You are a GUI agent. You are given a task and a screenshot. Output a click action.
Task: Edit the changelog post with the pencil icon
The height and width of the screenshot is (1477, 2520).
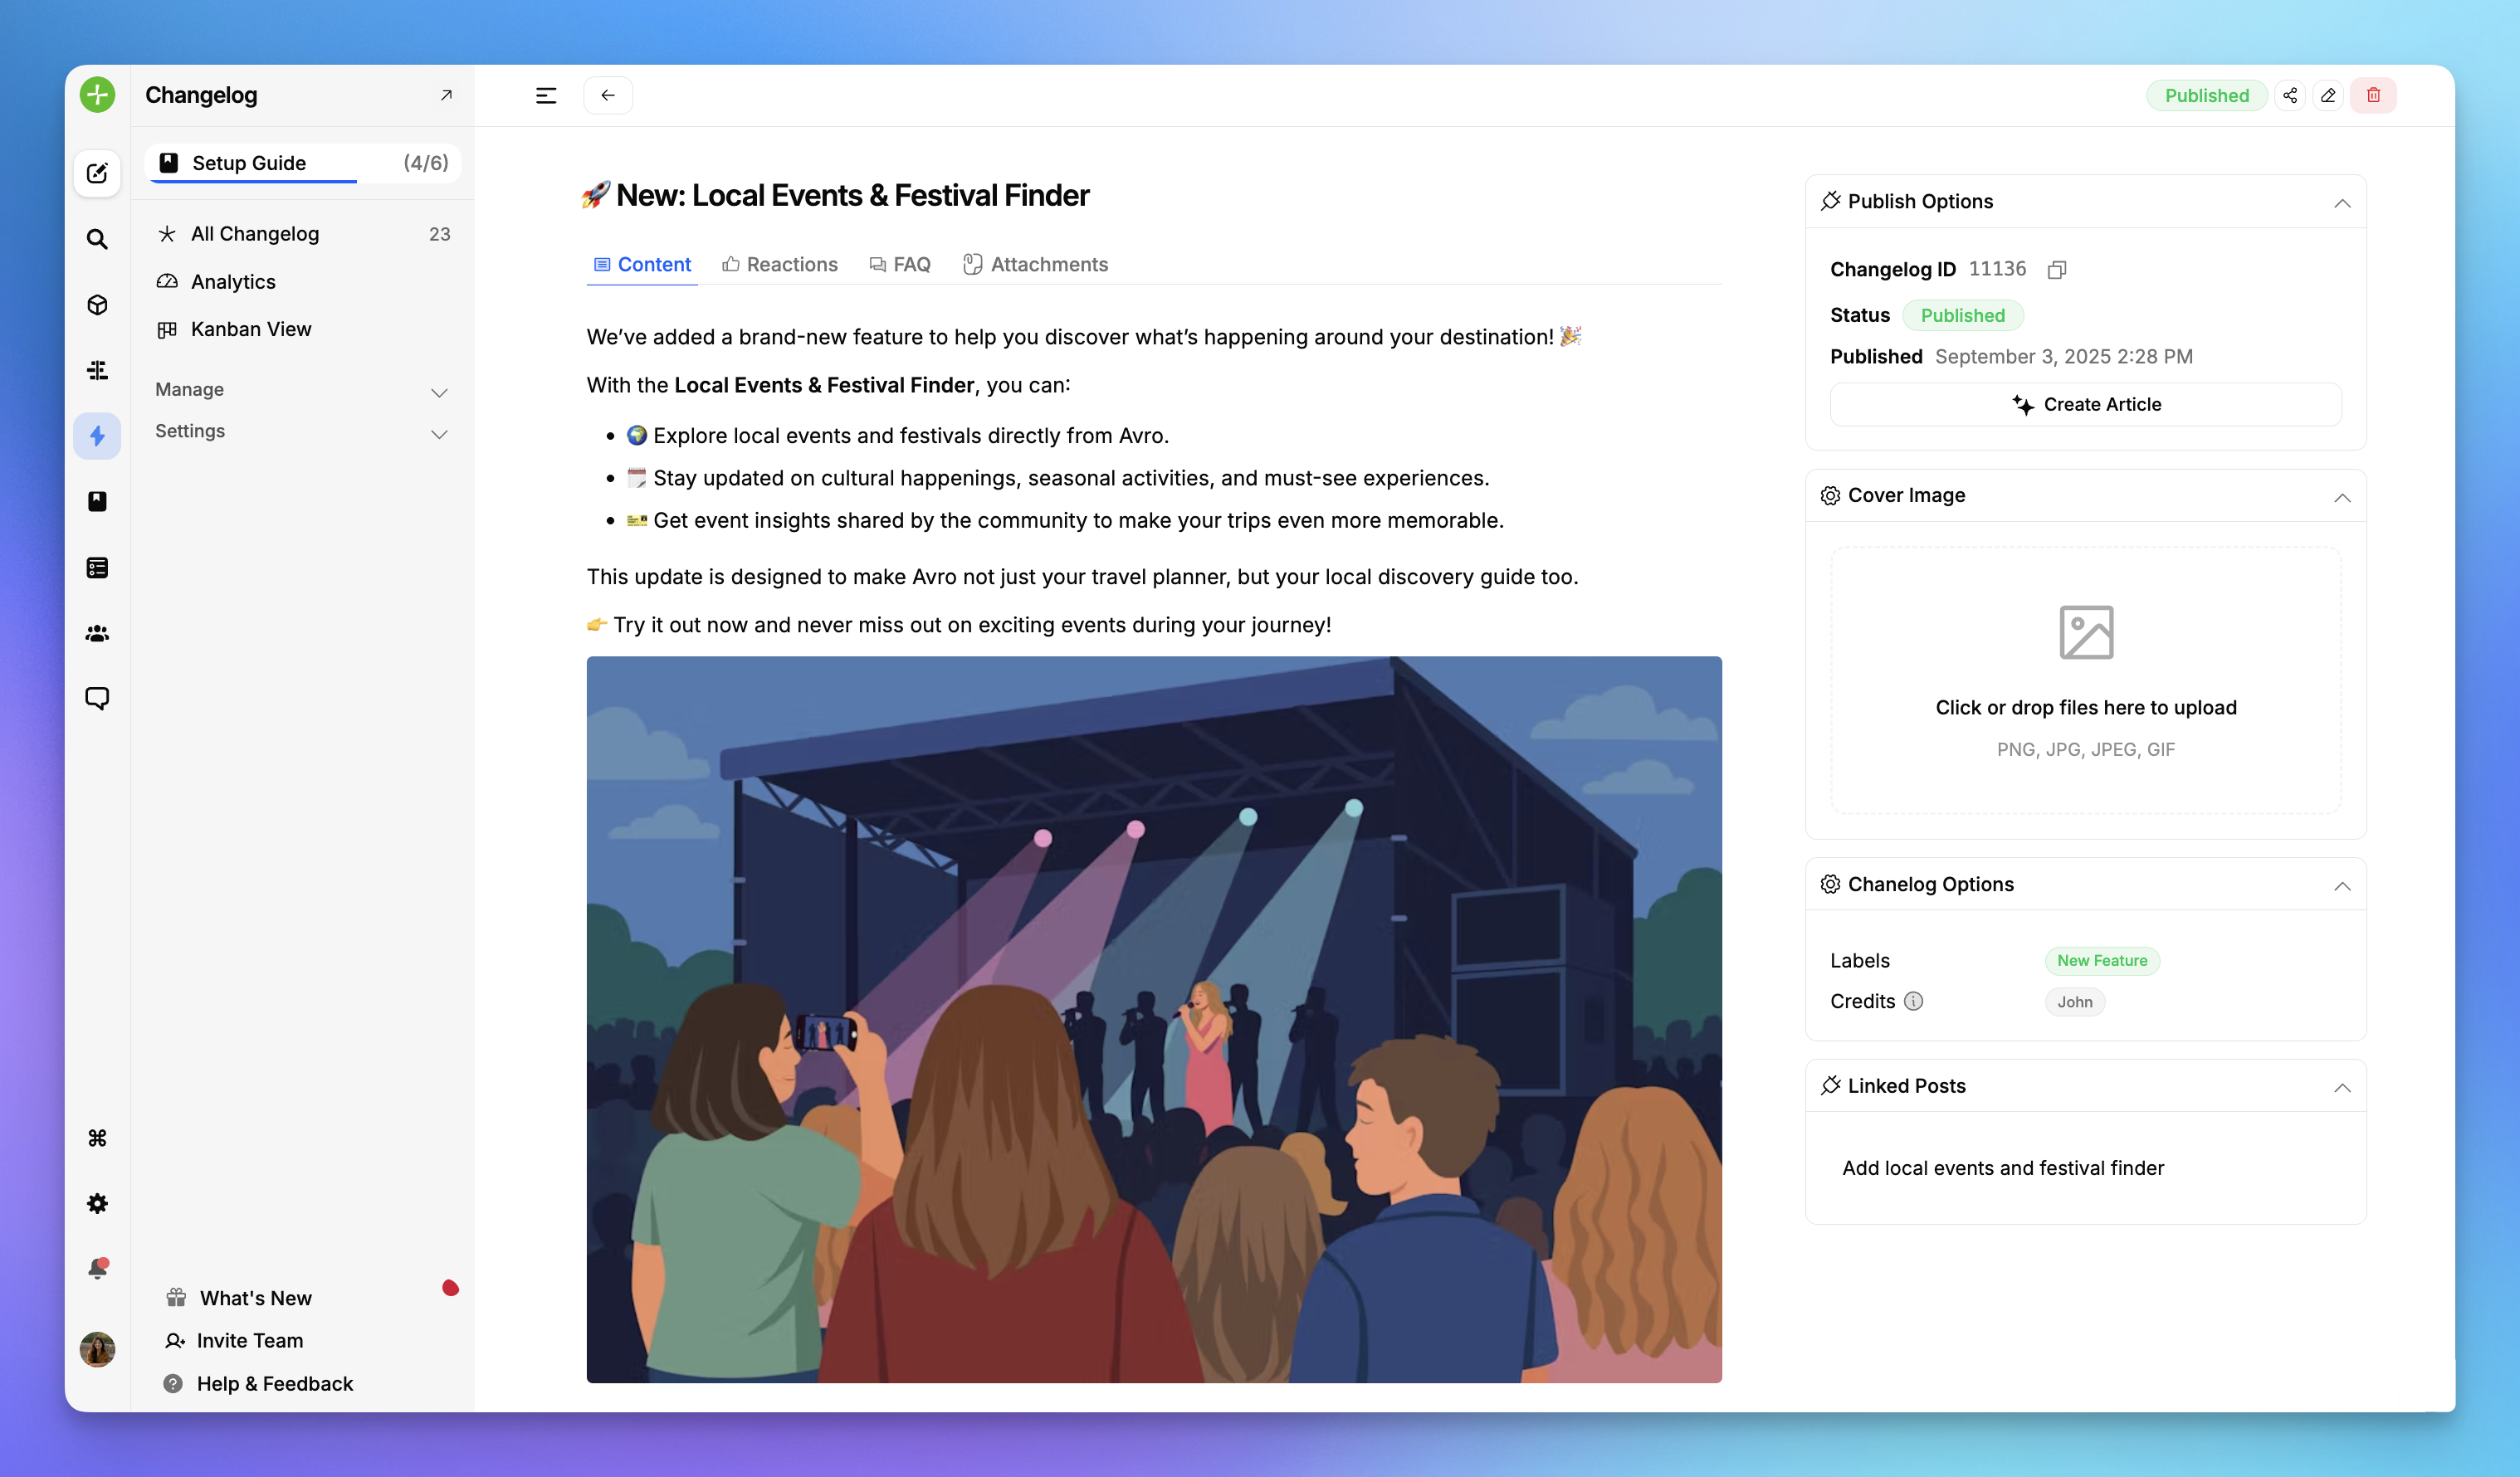[2328, 95]
